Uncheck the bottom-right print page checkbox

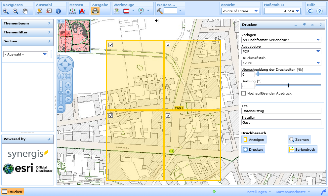168,115
